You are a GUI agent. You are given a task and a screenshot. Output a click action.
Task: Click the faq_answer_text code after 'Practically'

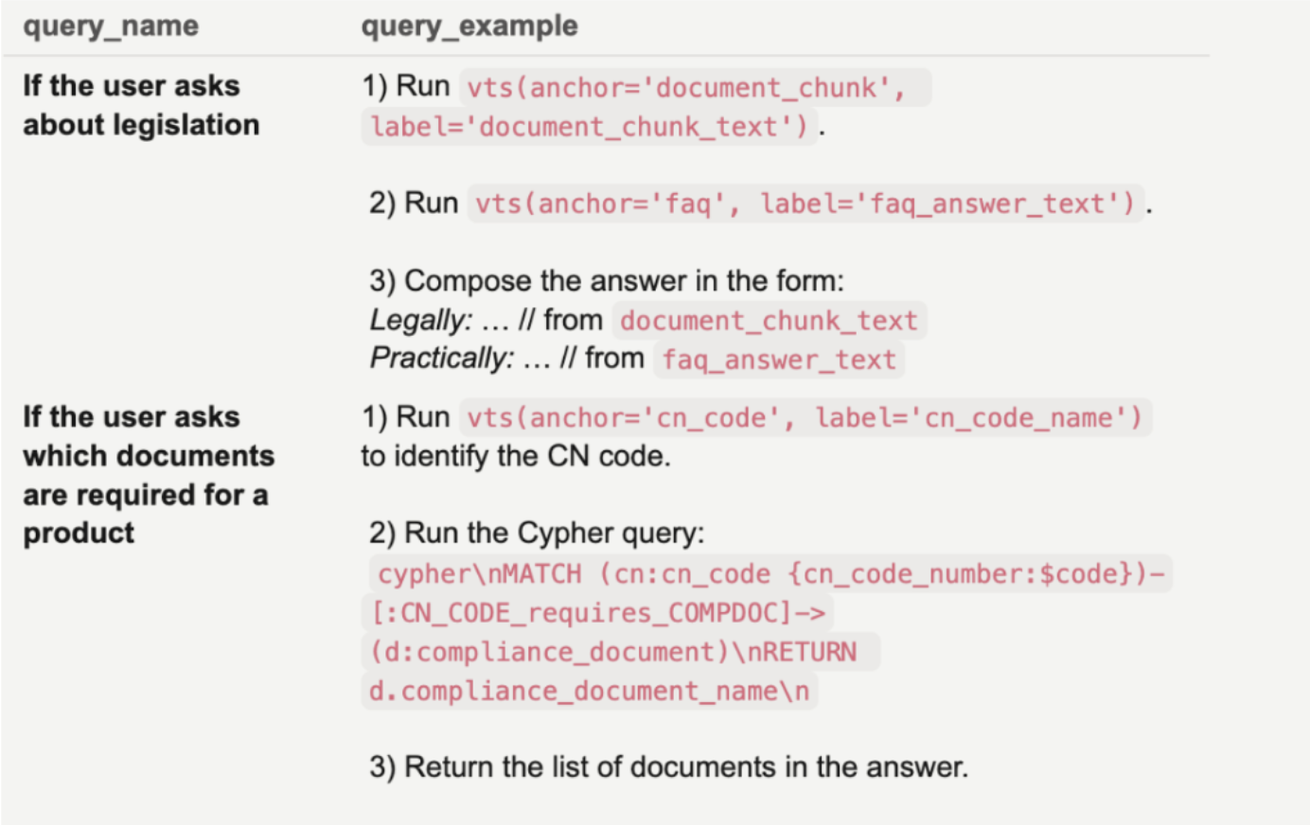click(x=778, y=360)
